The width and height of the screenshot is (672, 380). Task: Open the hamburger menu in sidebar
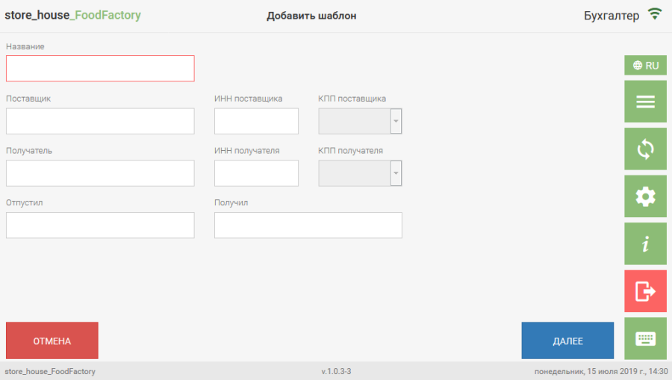pos(645,102)
